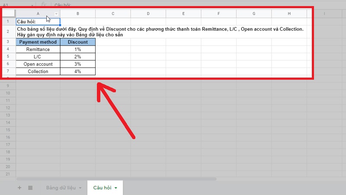
Task: Select the 'Collection' cell
Action: coord(38,71)
